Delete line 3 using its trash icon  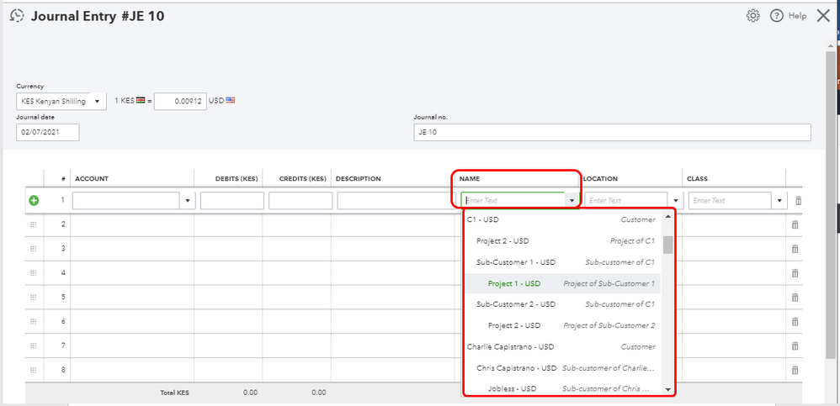click(x=795, y=249)
